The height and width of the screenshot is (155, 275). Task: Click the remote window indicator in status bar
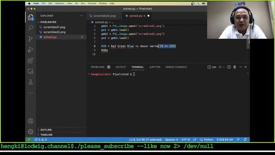pos(29,139)
